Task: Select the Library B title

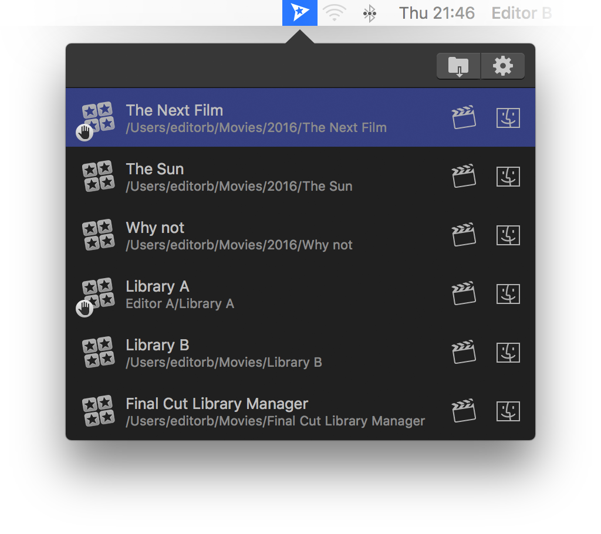Action: (157, 345)
